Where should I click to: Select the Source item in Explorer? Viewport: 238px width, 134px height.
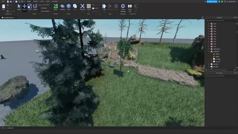pyautogui.click(x=218, y=61)
